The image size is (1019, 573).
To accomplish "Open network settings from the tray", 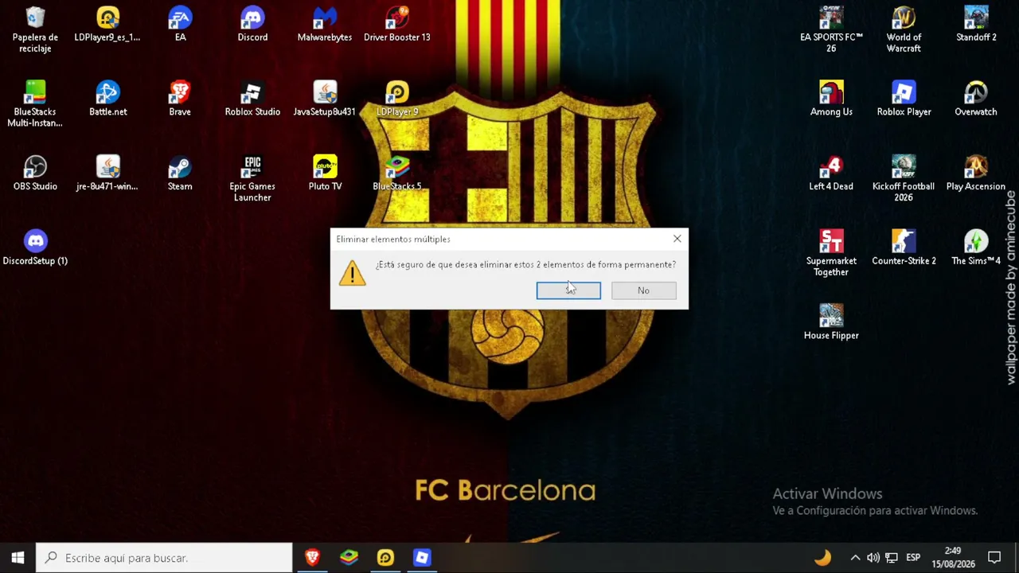I will point(892,558).
